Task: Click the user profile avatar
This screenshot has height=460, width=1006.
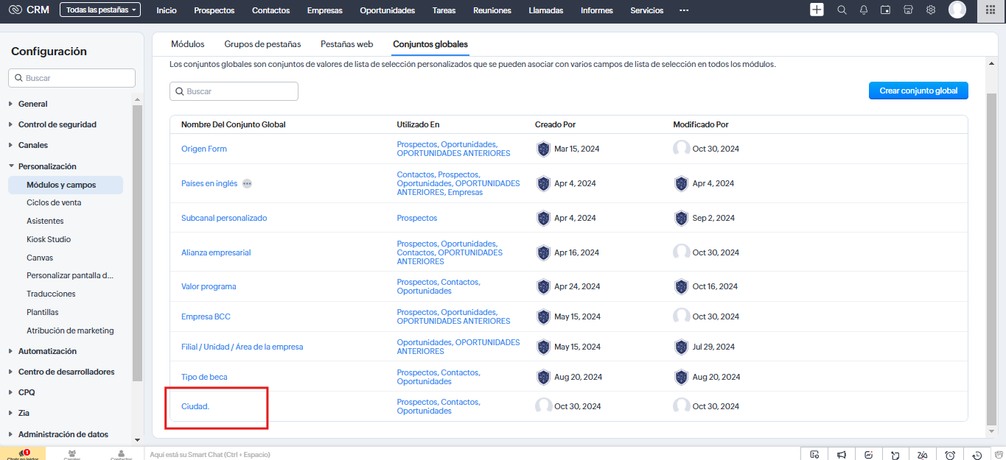Action: [957, 10]
